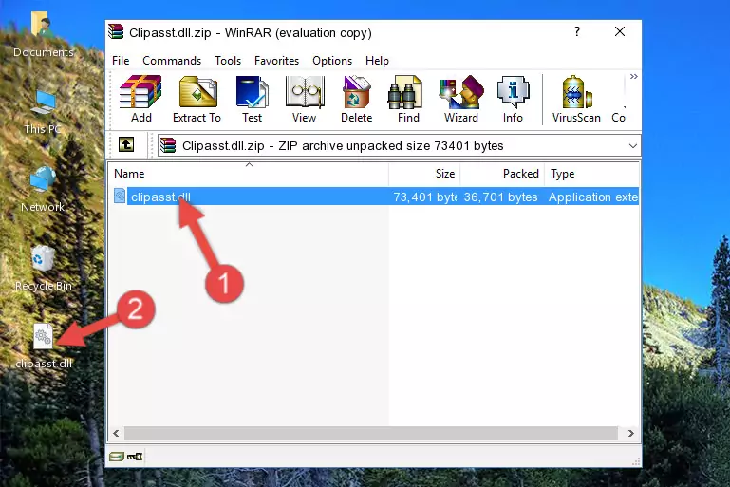
Task: Open the Help menu
Action: (x=377, y=61)
